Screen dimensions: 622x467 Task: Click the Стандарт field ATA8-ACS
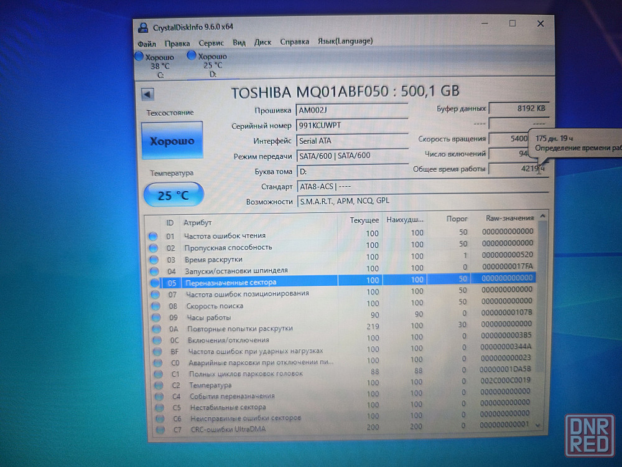[422, 186]
